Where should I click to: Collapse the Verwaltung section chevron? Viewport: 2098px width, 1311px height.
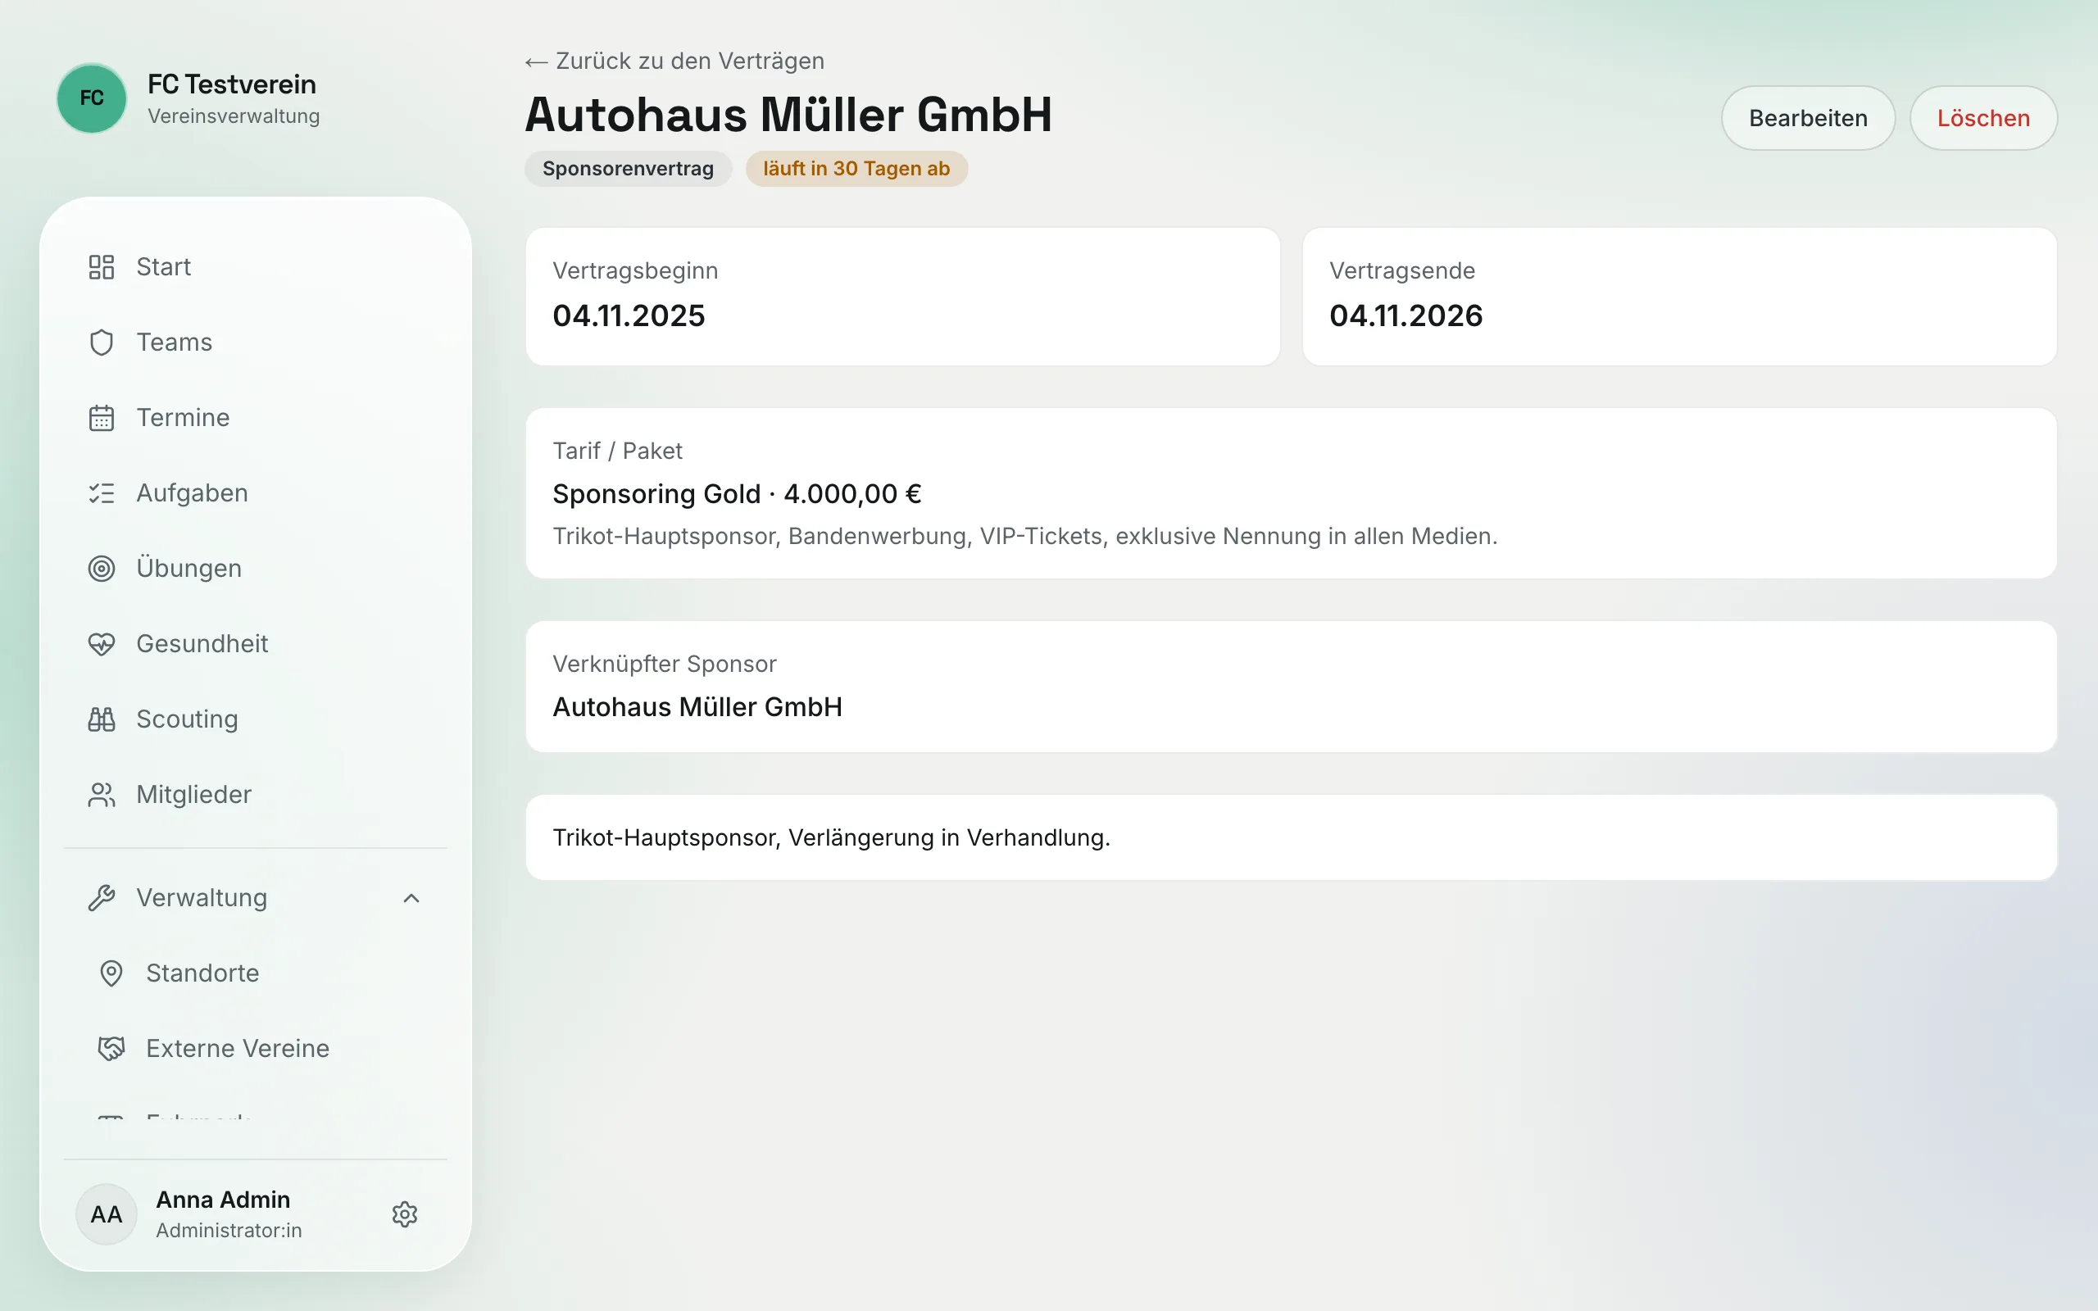tap(411, 898)
